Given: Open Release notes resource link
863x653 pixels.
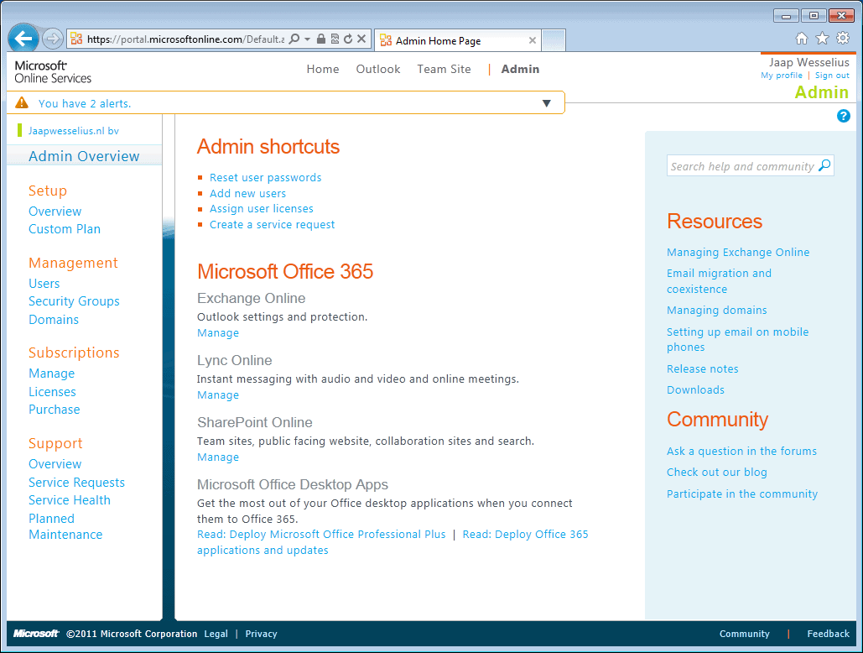Looking at the screenshot, I should [702, 369].
